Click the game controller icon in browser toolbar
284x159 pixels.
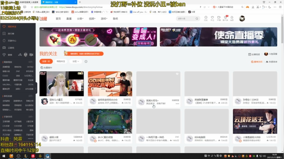247,7
